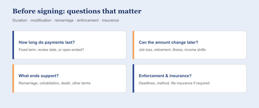Screen dimensions: 259x108
Task: Click the blue accent bar on payments card
Action: pos(13,45)
